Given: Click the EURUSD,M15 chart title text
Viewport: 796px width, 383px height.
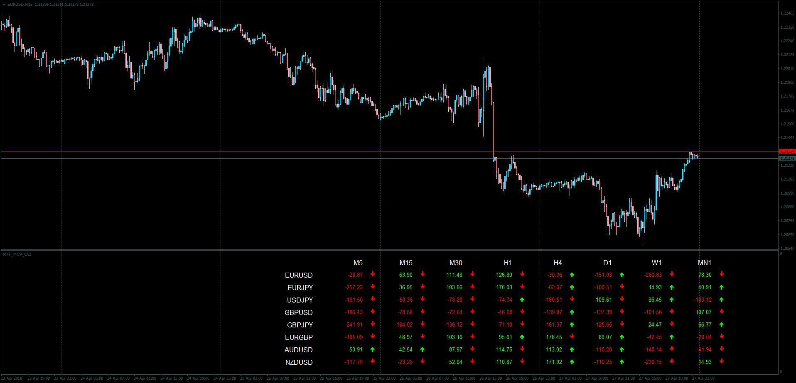Looking at the screenshot, I should tap(20, 5).
